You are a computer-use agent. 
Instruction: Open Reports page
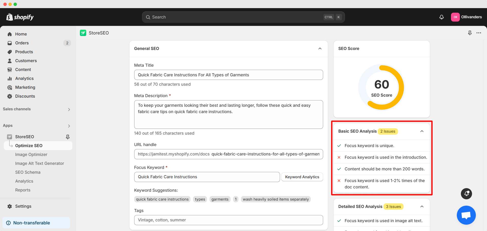pyautogui.click(x=23, y=190)
